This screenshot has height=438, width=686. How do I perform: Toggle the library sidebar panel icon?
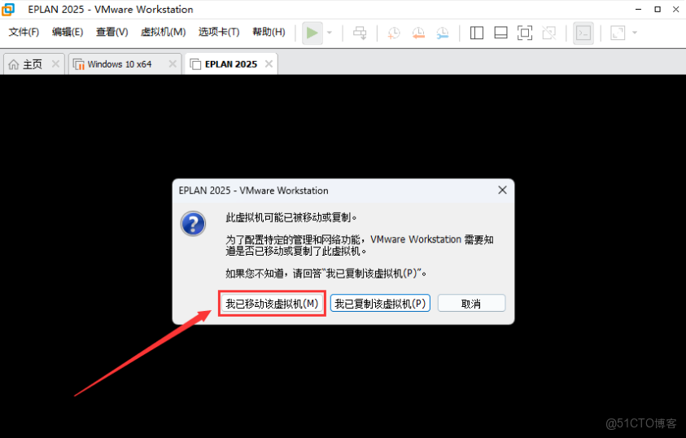pyautogui.click(x=476, y=33)
